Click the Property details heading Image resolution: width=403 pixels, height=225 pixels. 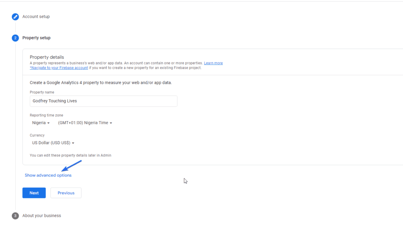47,57
